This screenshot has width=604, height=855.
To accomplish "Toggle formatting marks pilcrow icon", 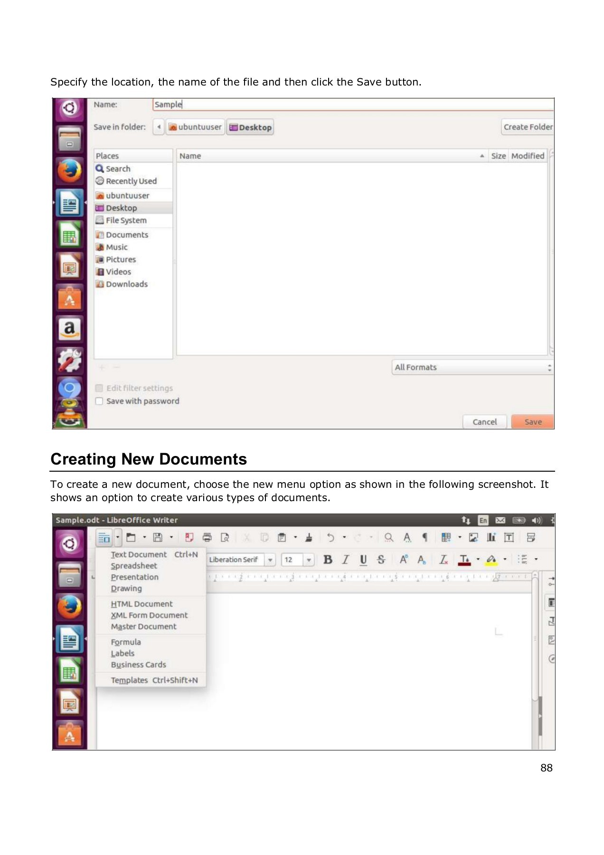I will (x=425, y=537).
